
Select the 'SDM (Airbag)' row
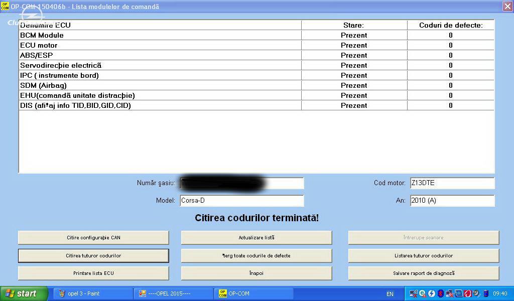pyautogui.click(x=256, y=85)
